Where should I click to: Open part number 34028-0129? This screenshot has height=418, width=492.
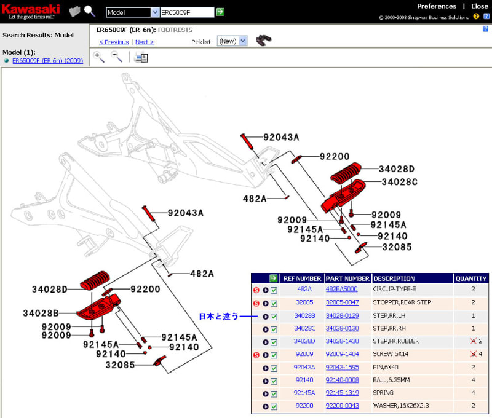click(343, 315)
